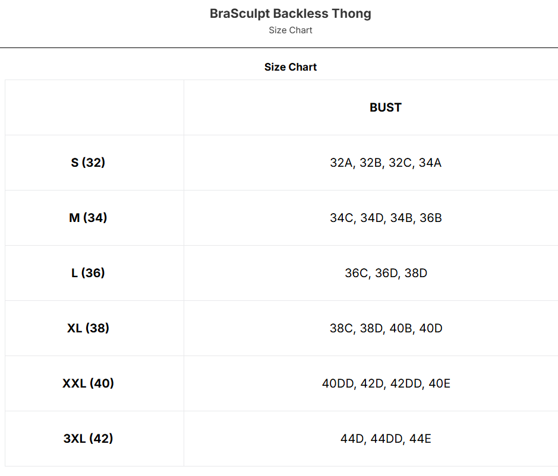
Task: Select the BUST column header
Action: pos(385,107)
